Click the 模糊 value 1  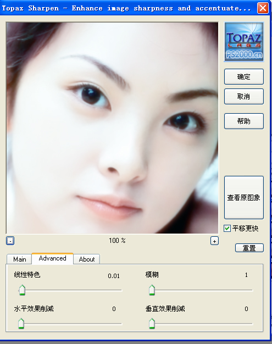click(x=246, y=275)
